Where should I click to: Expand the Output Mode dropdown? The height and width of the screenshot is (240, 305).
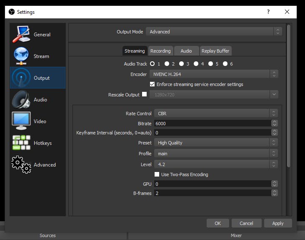click(214, 32)
